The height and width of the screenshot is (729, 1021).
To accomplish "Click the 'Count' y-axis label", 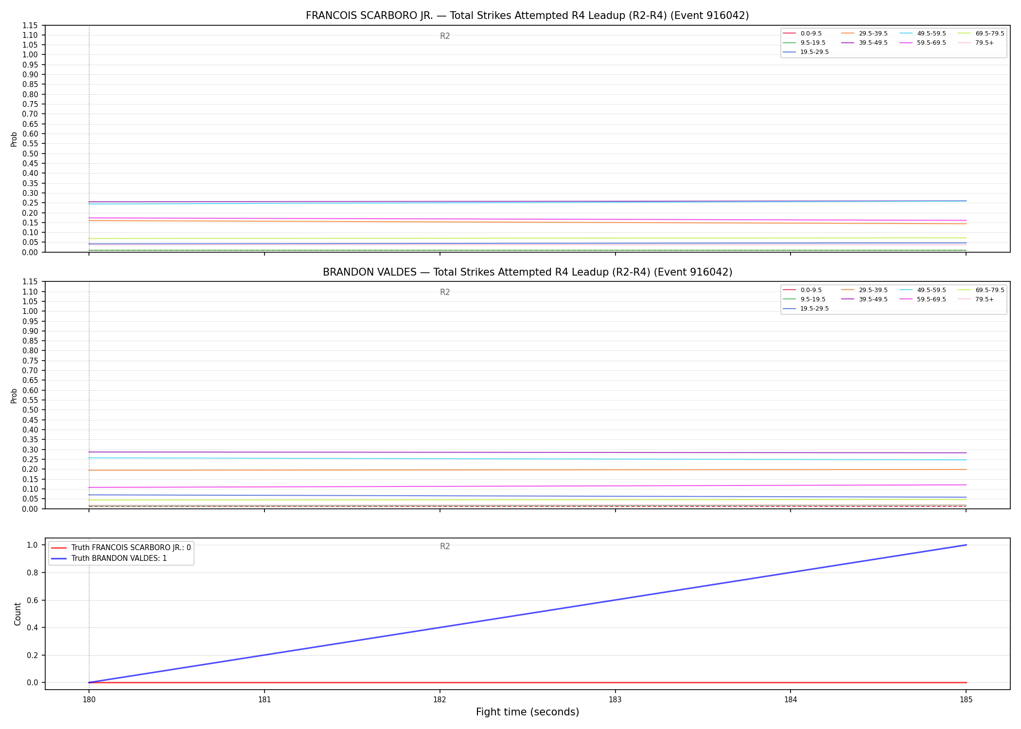I will (18, 614).
